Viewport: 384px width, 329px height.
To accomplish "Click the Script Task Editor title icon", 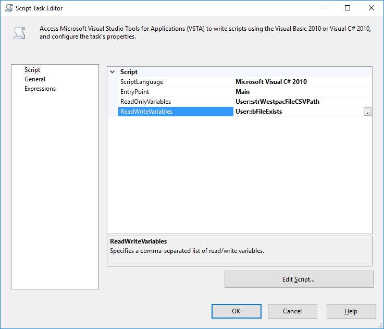I will [8, 8].
